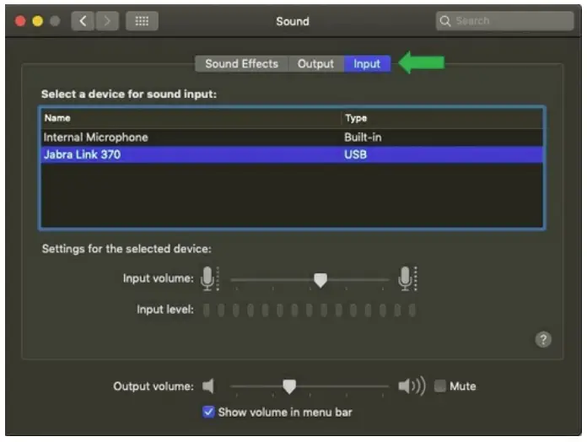This screenshot has width=587, height=442.
Task: Click the quiet speaker icon for output volume
Action: tap(208, 386)
